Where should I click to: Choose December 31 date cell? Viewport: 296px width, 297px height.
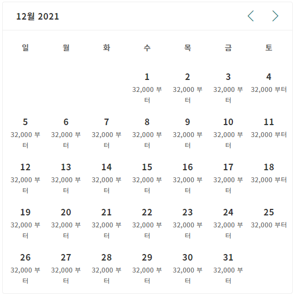pyautogui.click(x=228, y=268)
